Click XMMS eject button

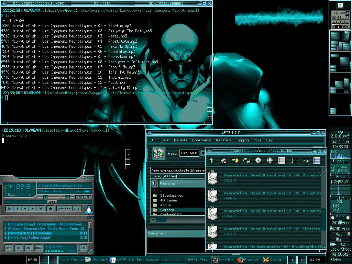pos(50,209)
